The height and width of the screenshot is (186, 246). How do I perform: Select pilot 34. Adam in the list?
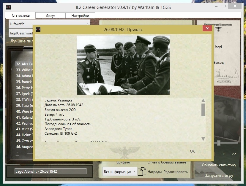[24, 76]
